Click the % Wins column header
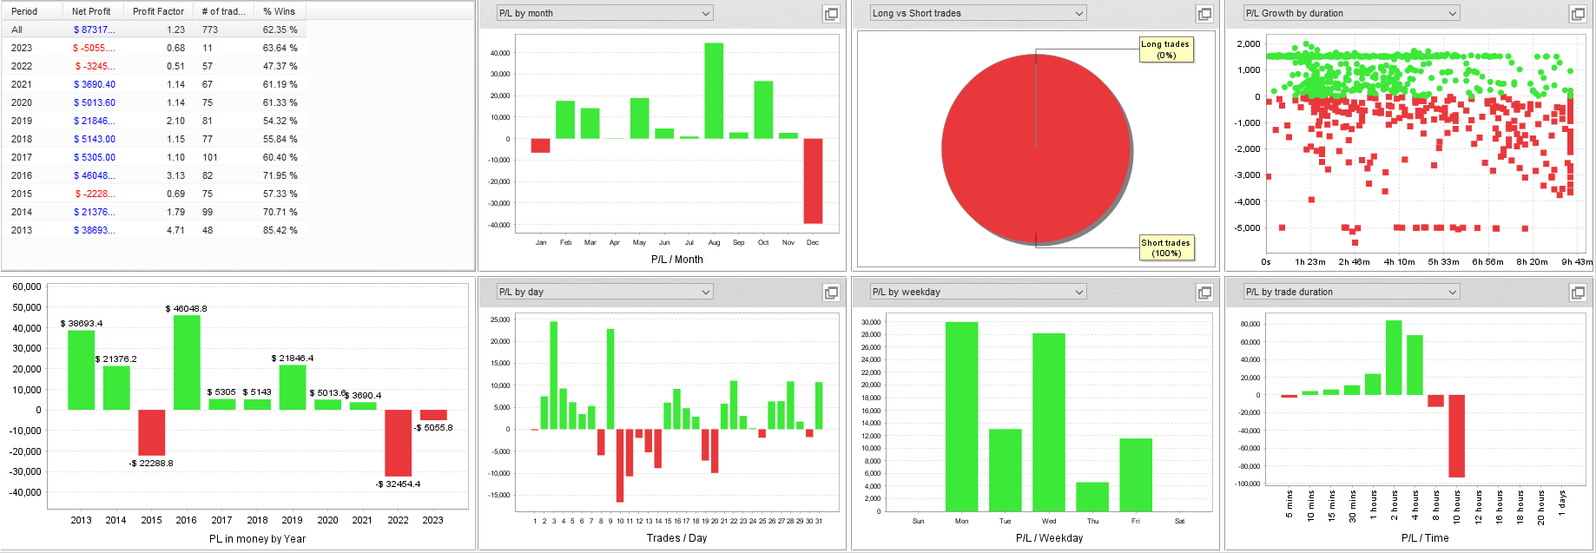The image size is (1596, 553). (x=279, y=11)
